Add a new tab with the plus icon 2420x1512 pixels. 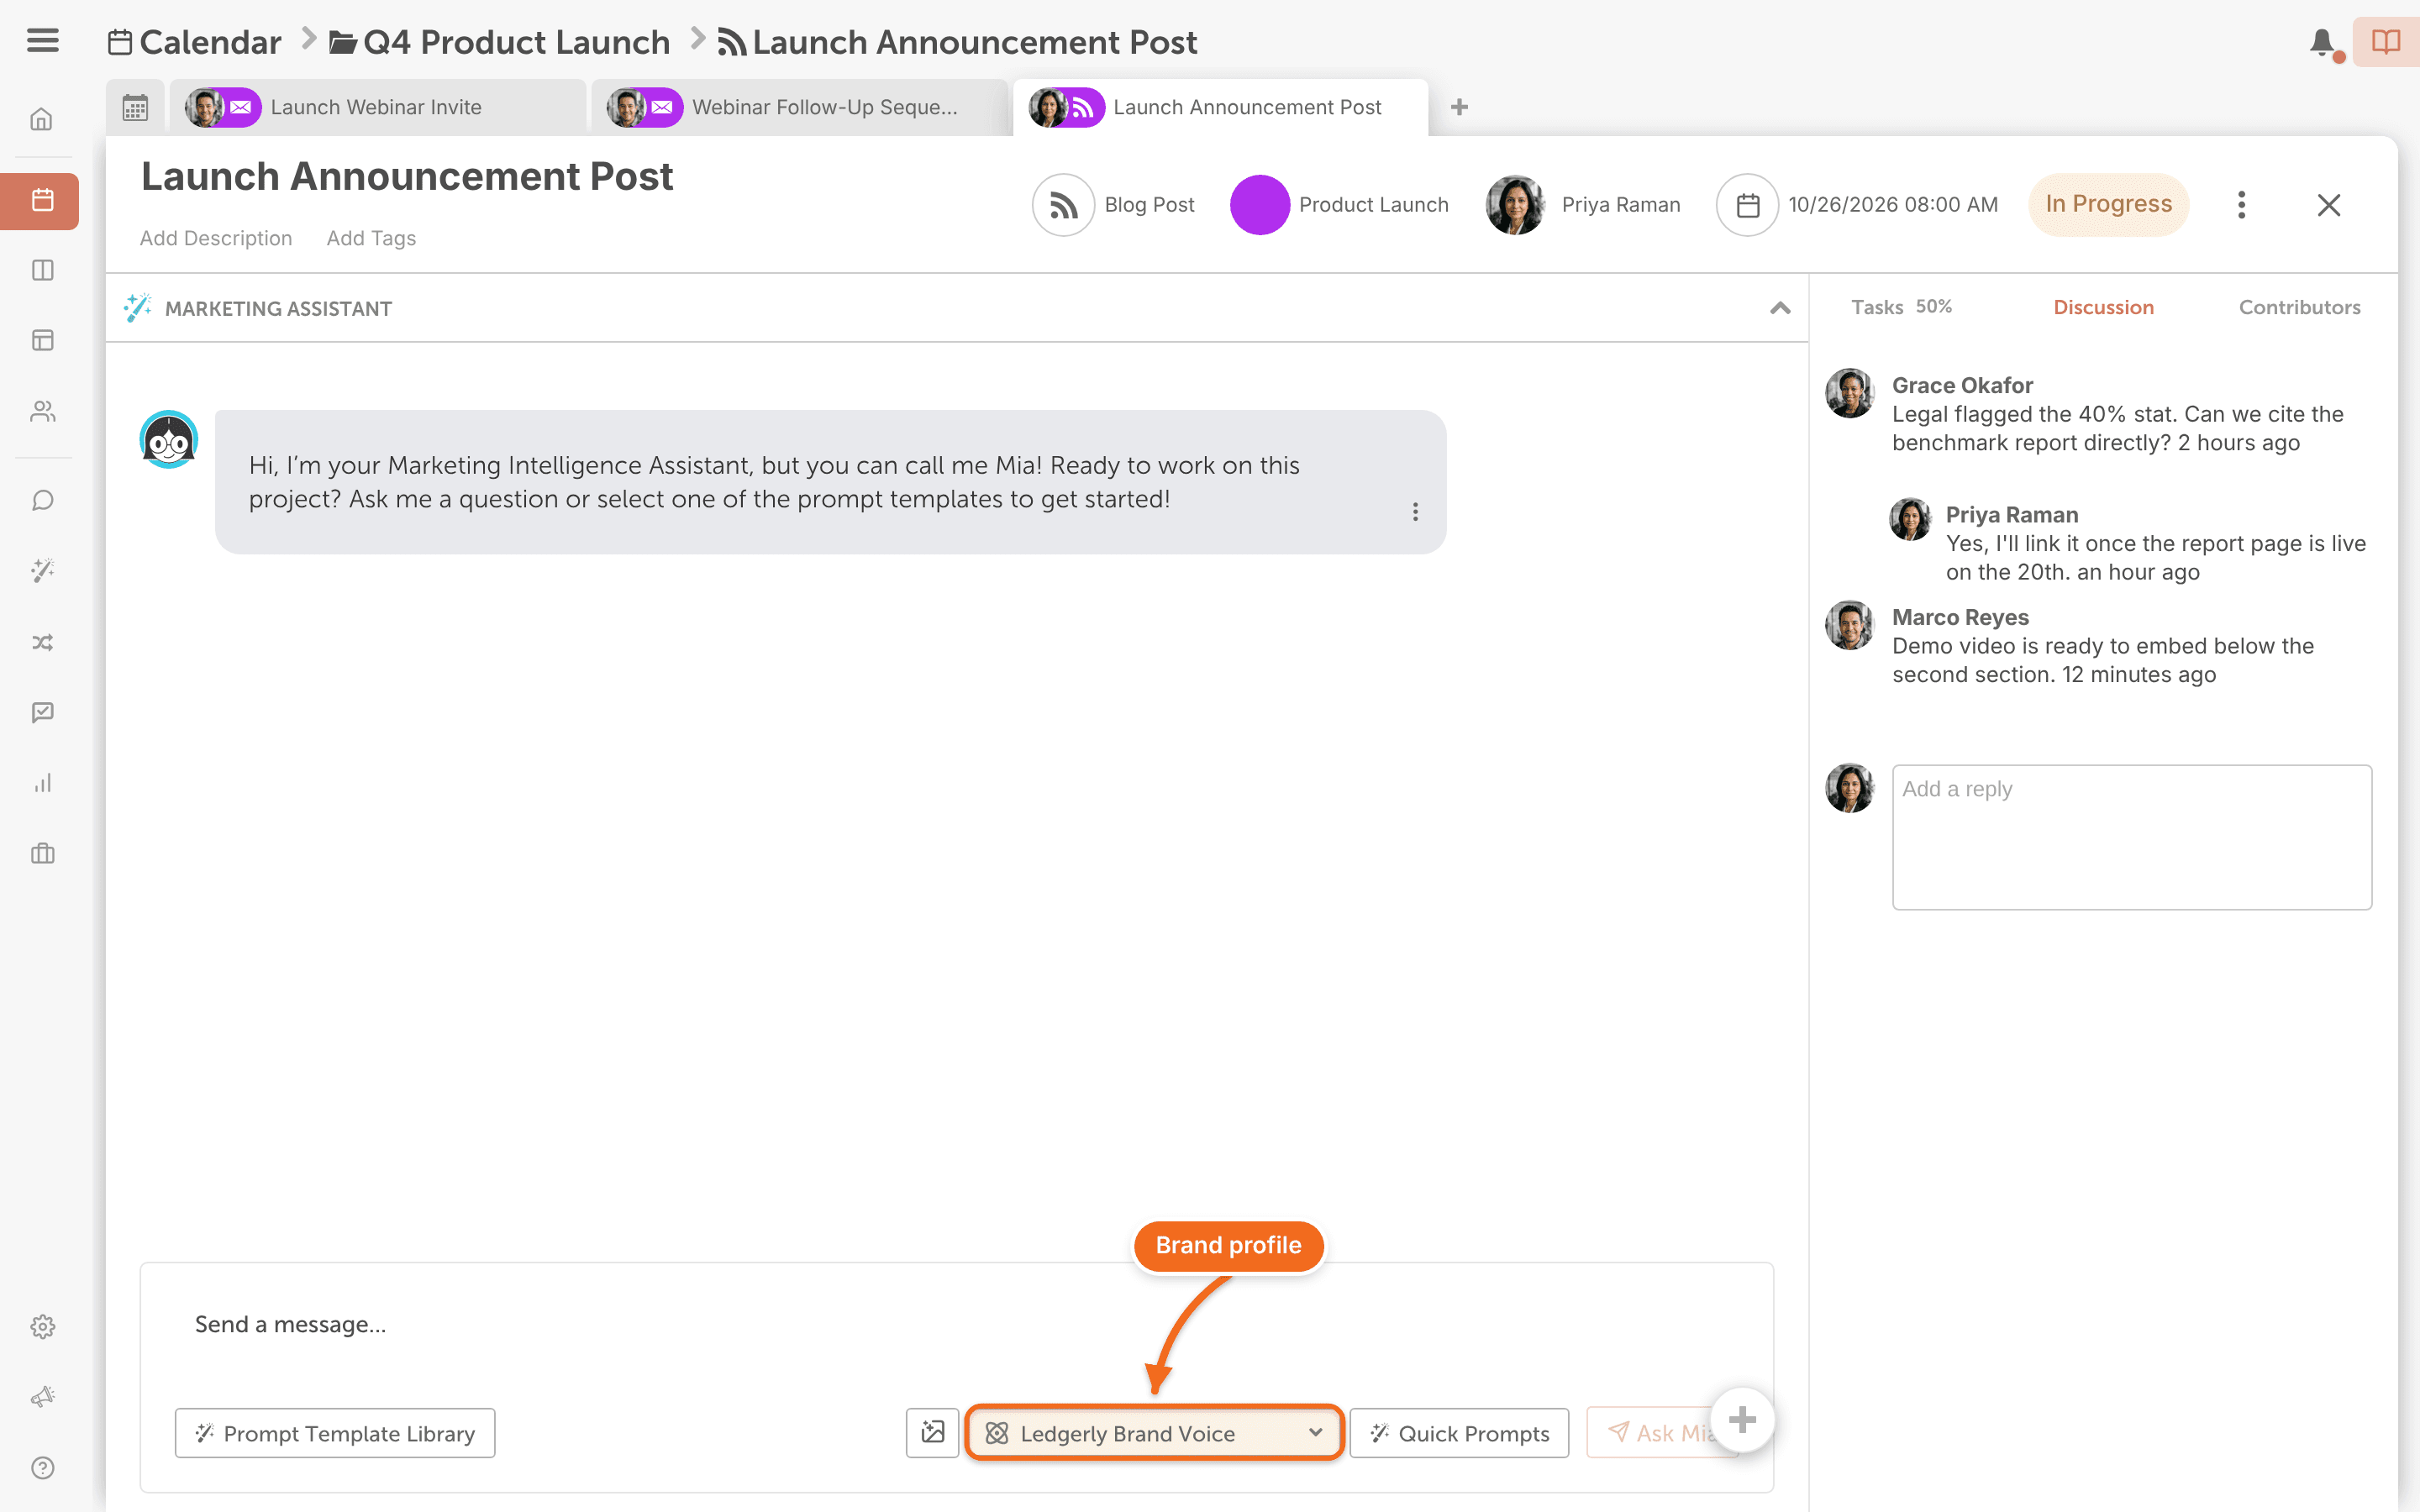pos(1459,107)
